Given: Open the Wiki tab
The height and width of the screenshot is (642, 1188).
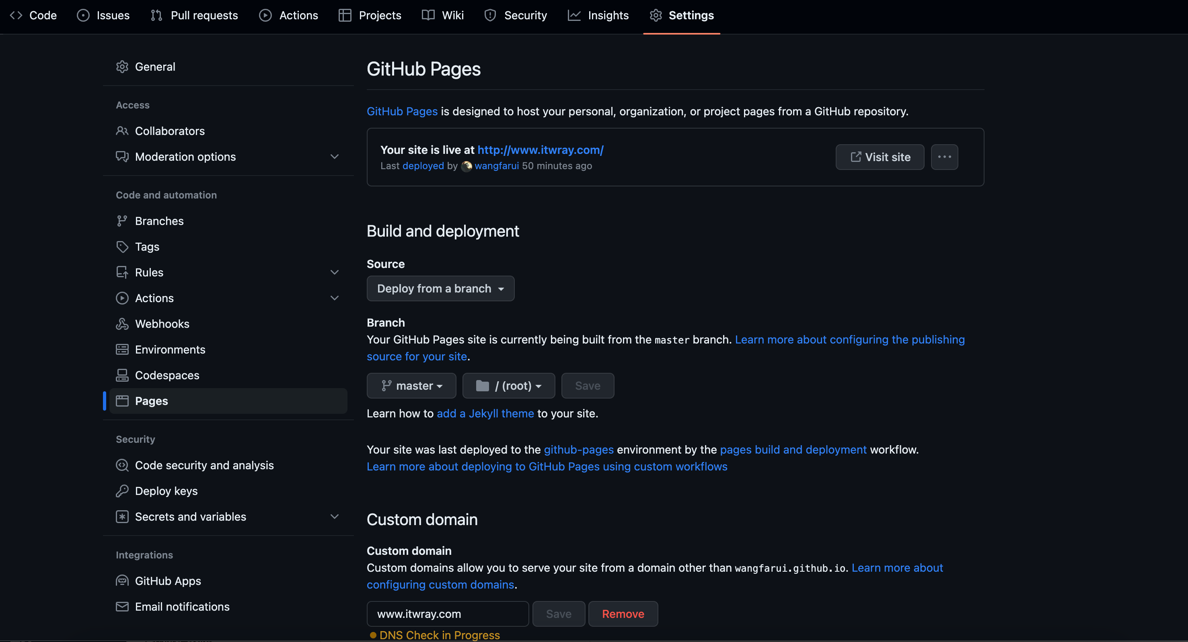Looking at the screenshot, I should (x=443, y=15).
